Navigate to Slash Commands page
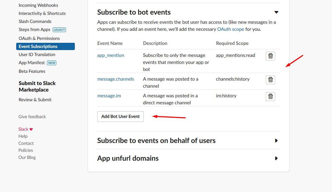This screenshot has width=332, height=192. click(x=35, y=21)
